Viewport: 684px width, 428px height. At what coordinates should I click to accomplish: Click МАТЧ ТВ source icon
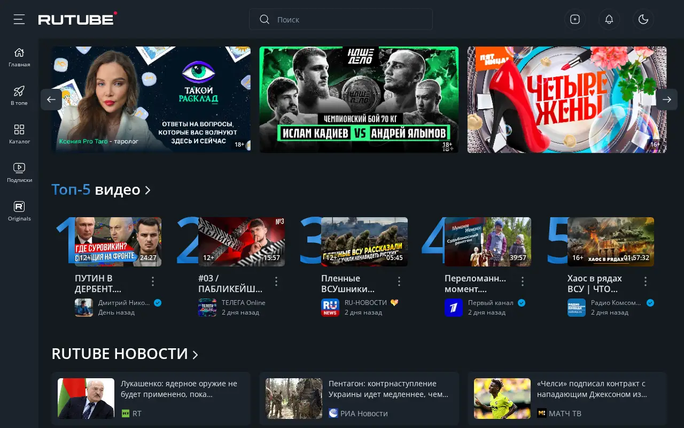[542, 414]
